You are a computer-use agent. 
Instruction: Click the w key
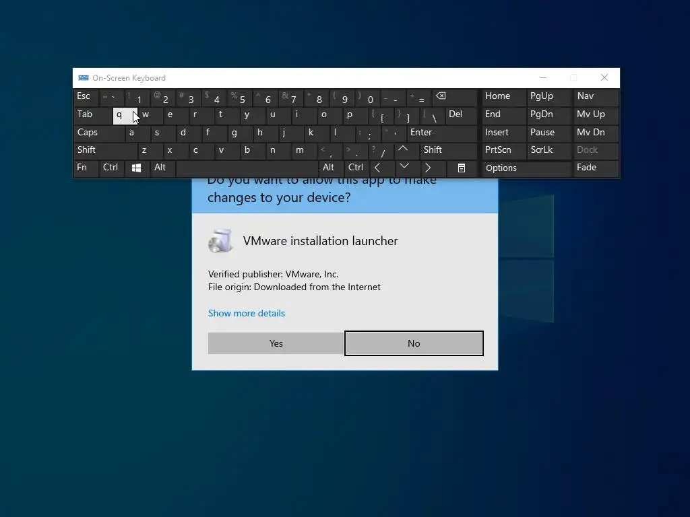pos(150,115)
